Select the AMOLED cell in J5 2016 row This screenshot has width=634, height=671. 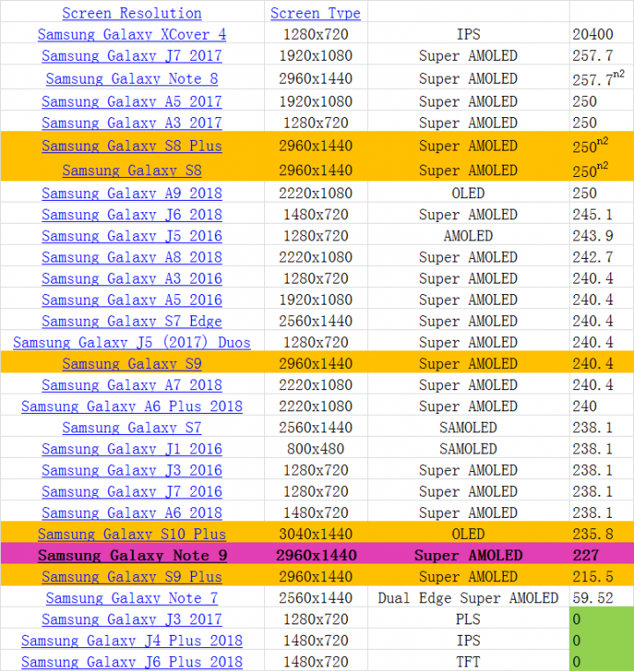468,236
